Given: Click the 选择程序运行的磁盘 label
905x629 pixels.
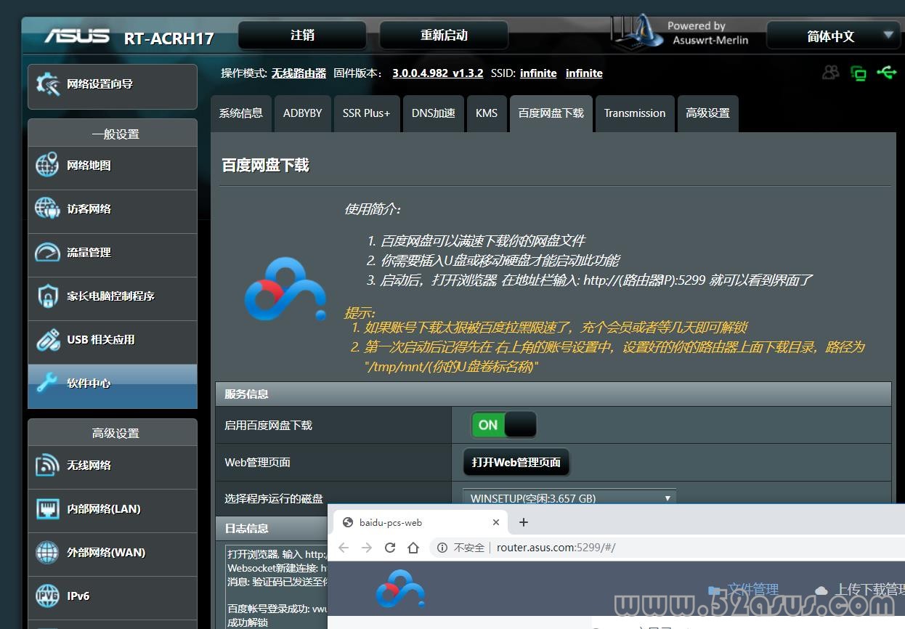Looking at the screenshot, I should click(274, 499).
